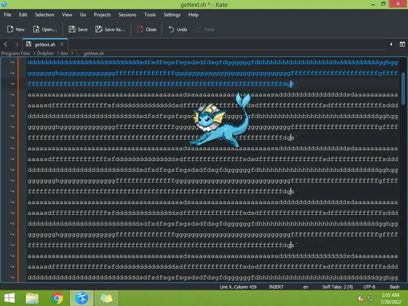Click the Undo toolbar button
Viewport: 408px width, 306px height.
click(178, 29)
